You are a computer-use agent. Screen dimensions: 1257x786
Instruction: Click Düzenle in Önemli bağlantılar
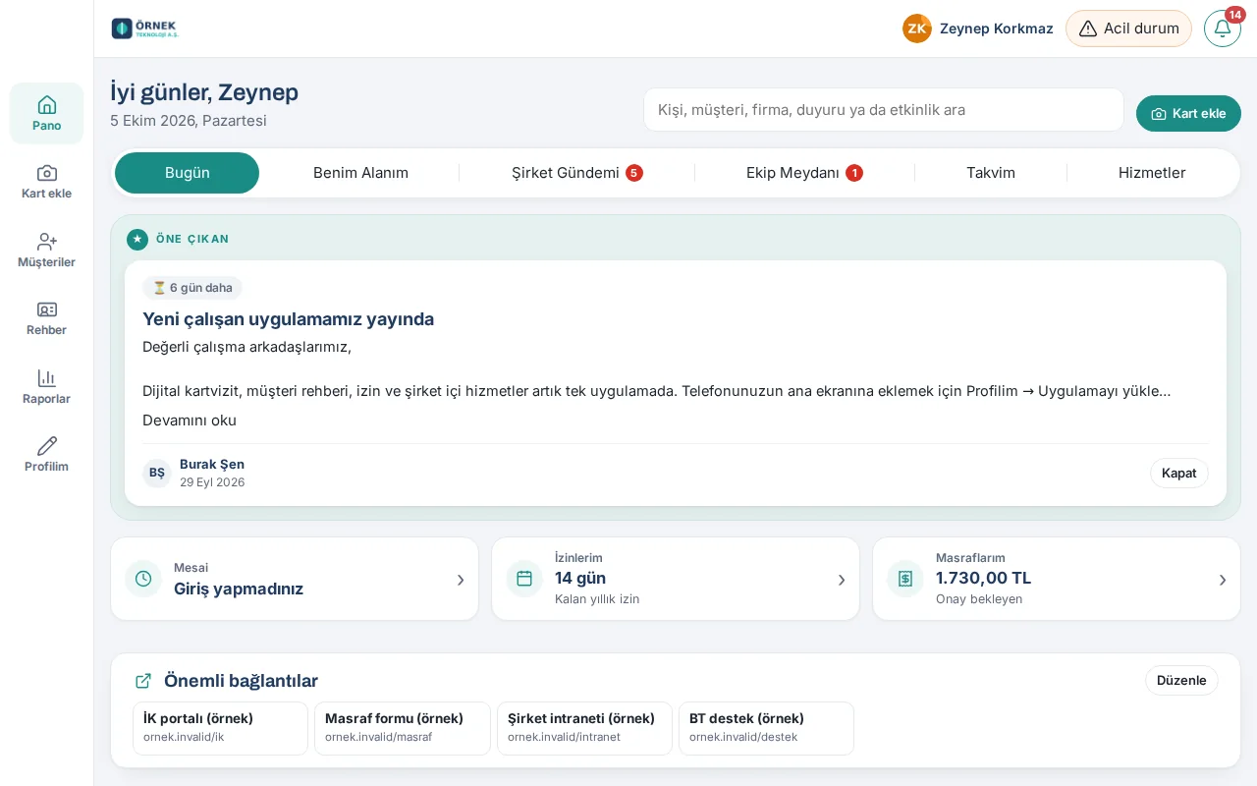(x=1181, y=680)
